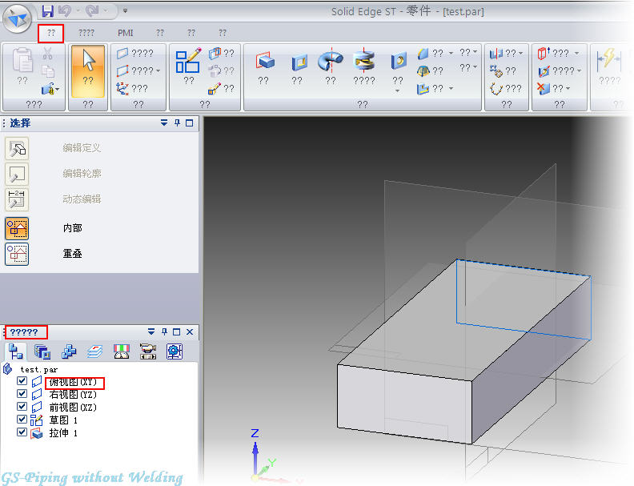The height and width of the screenshot is (486, 634).
Task: Uncheck visibility of 俯视图(XY) plane
Action: (x=22, y=381)
